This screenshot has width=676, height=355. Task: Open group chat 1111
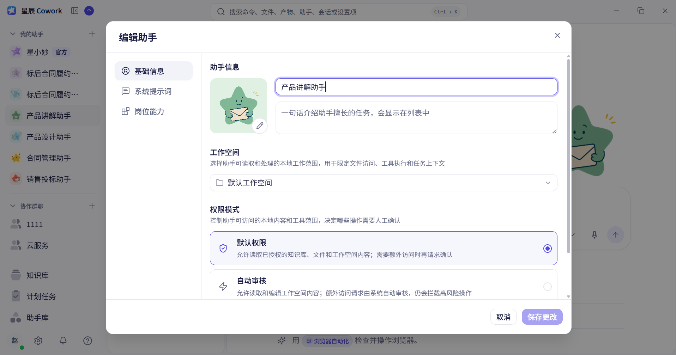point(53,224)
